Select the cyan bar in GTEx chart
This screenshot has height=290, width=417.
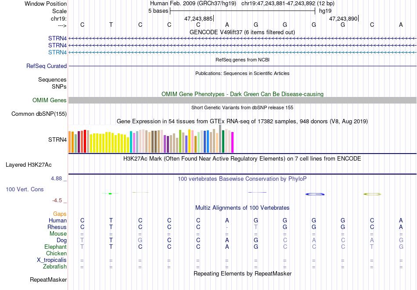coord(131,142)
